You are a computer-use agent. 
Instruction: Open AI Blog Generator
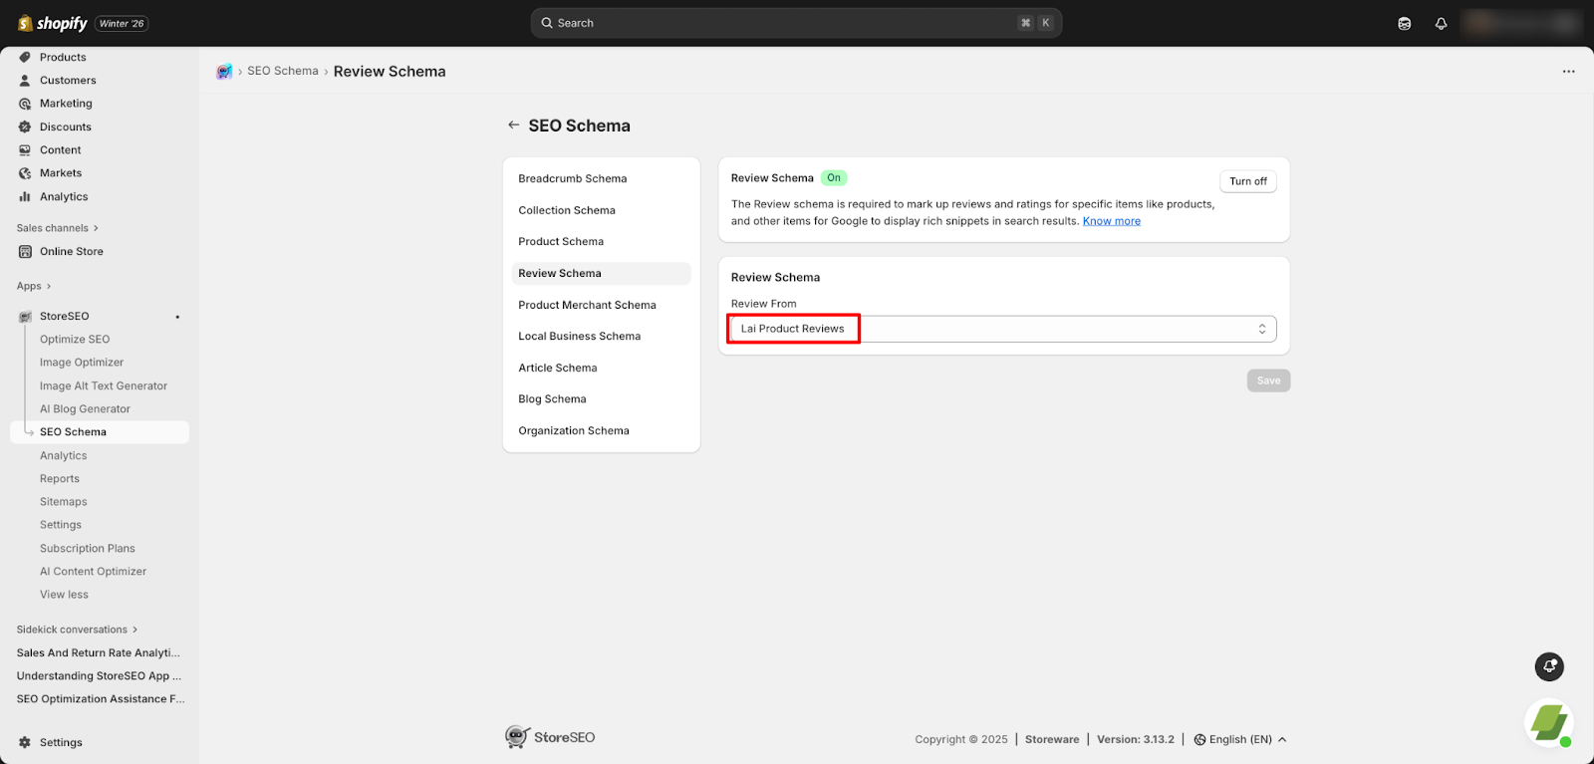pyautogui.click(x=85, y=409)
